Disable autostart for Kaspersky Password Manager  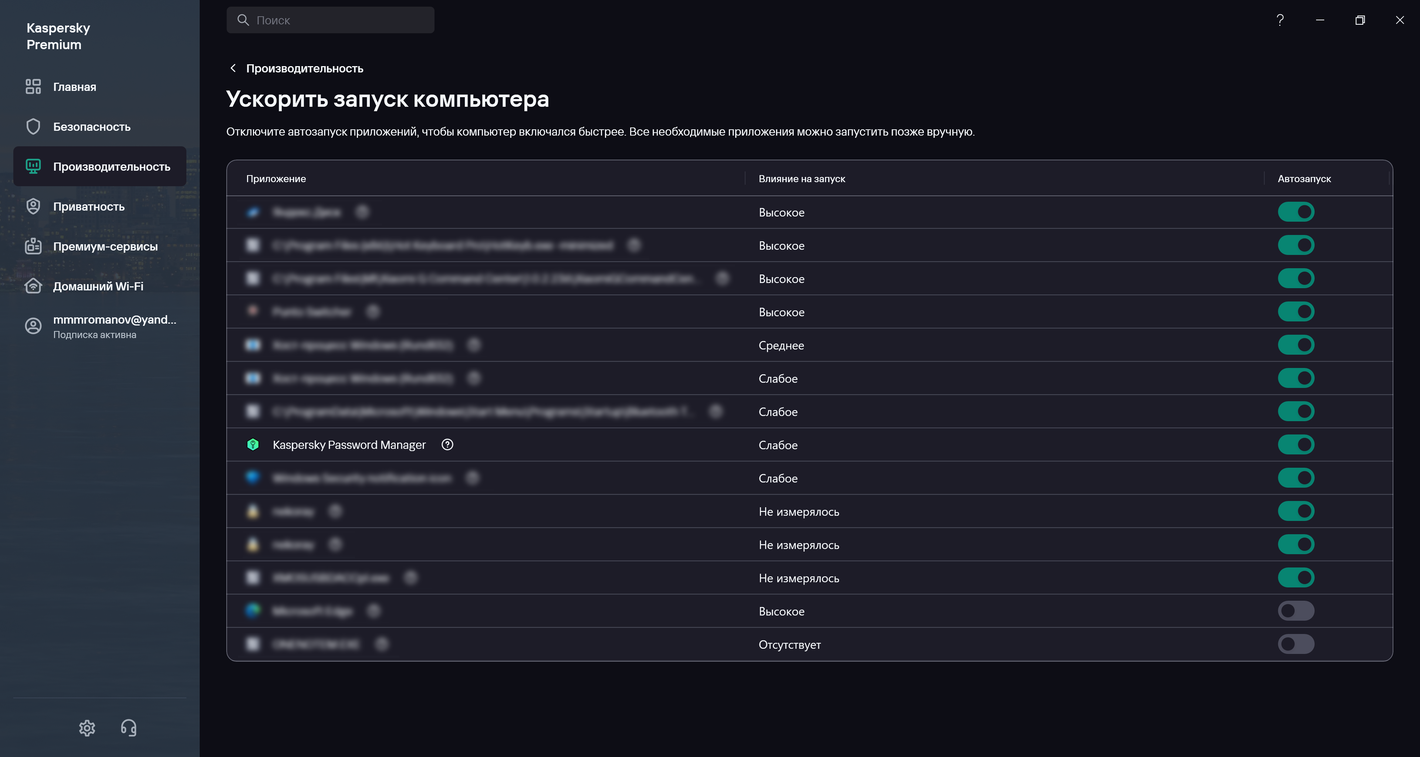point(1296,444)
